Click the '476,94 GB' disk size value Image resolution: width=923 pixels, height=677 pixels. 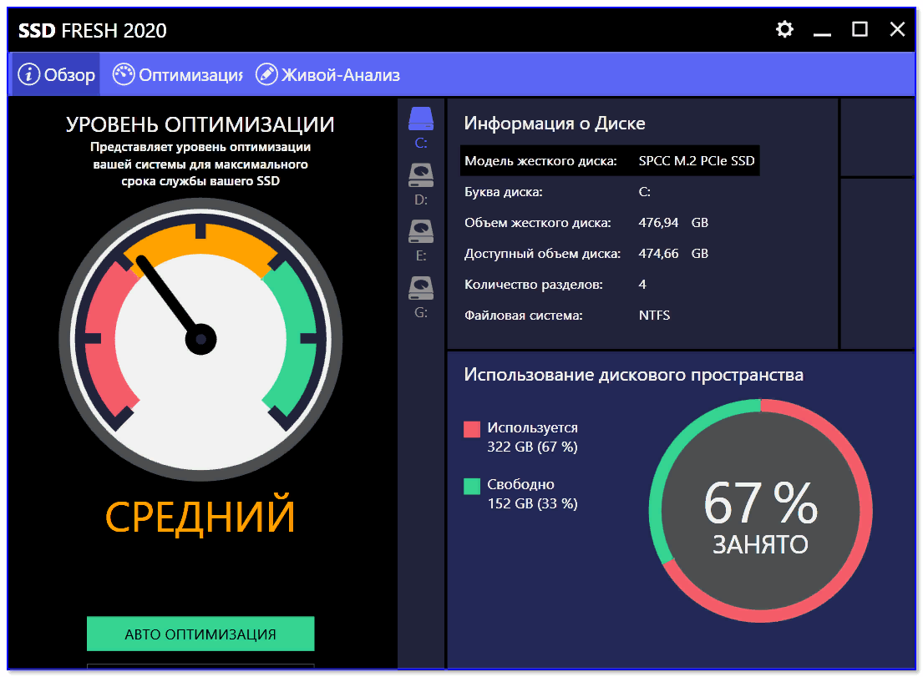click(x=673, y=222)
